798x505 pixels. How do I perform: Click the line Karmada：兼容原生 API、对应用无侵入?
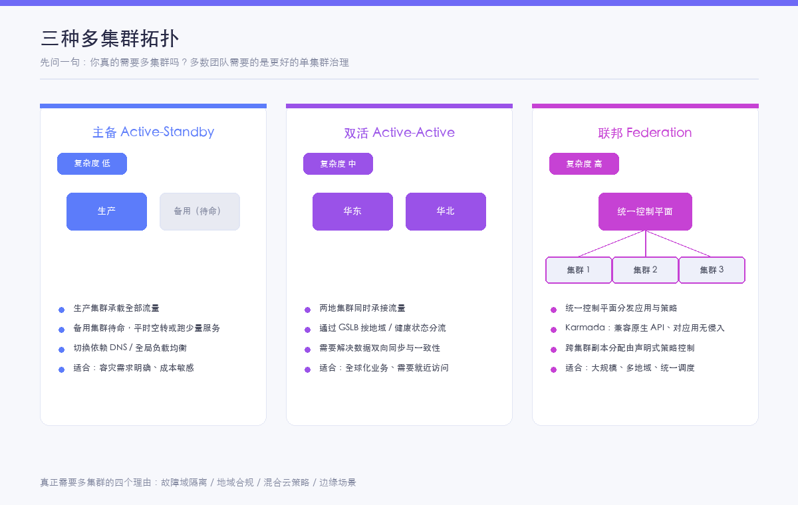point(645,328)
